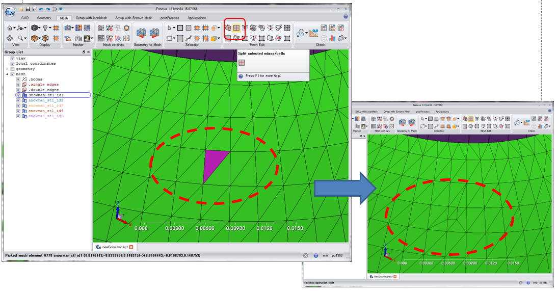Close the newSnowman.ecf document tab
557x291 pixels.
(x=131, y=247)
